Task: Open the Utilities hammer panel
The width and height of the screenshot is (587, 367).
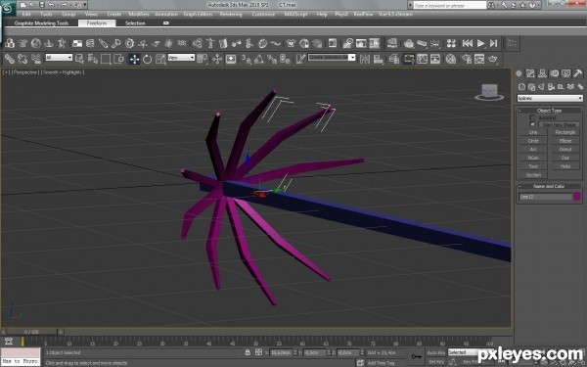Action: [577, 73]
